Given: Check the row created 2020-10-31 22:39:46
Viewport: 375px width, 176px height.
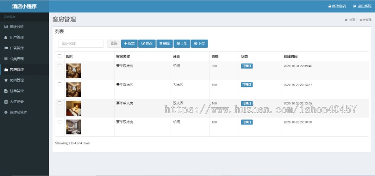Looking at the screenshot, I should point(60,65).
